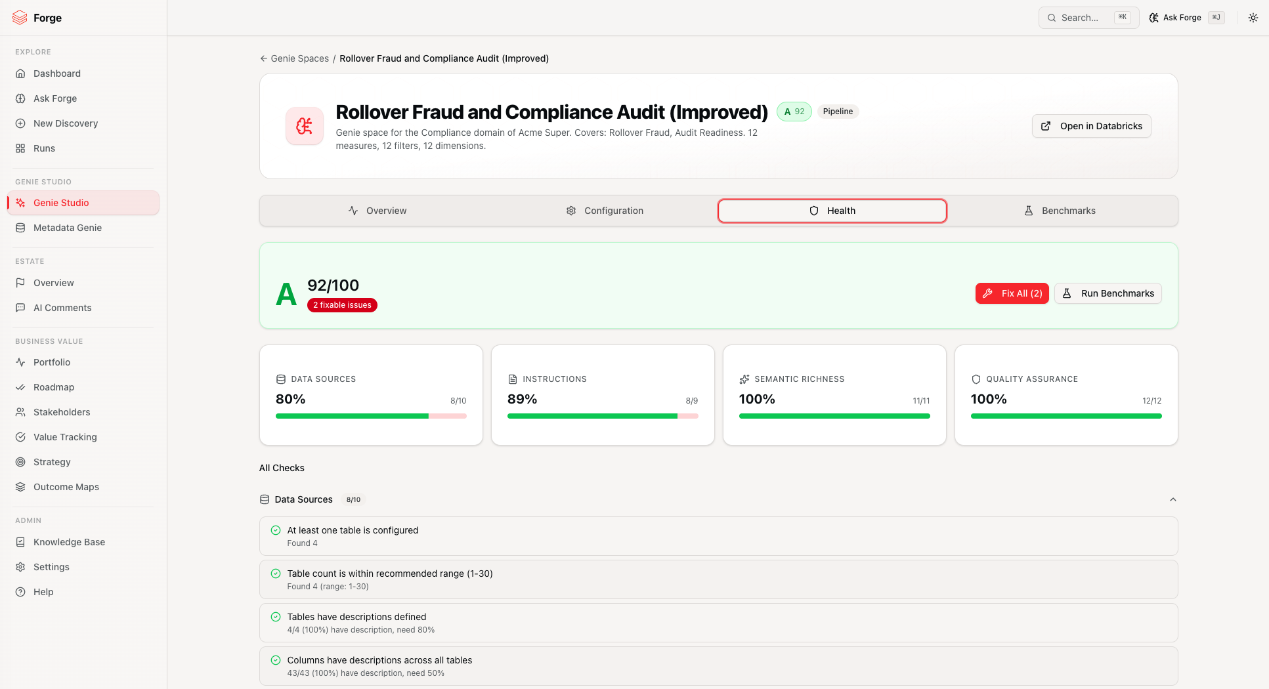Click Ask Forge in the top bar
Screen dimensions: 1269x689
tap(1186, 18)
